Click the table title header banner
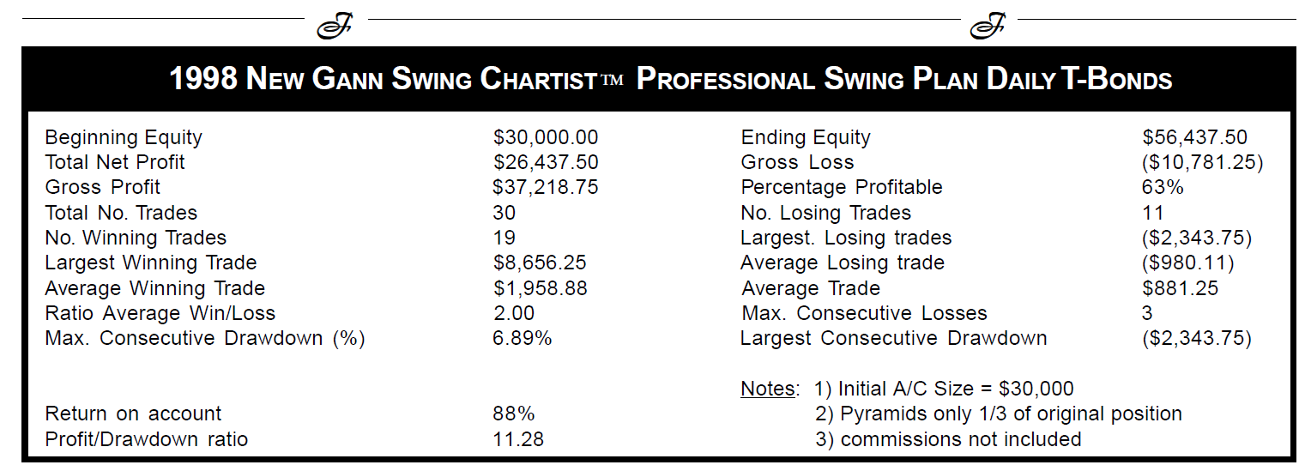 tap(658, 80)
